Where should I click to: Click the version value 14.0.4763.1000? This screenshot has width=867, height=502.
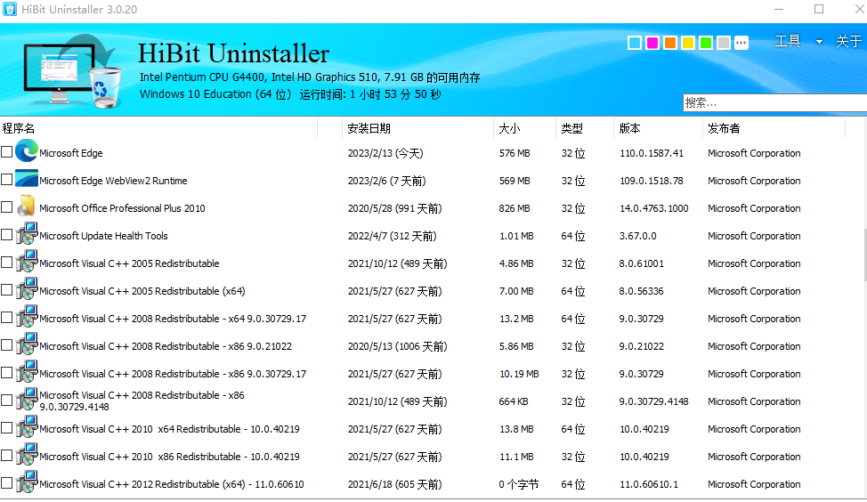(653, 208)
